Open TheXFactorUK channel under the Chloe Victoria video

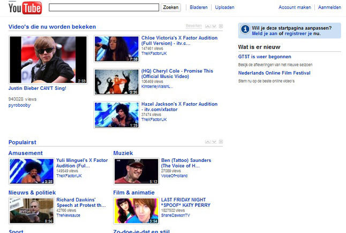pyautogui.click(x=154, y=53)
